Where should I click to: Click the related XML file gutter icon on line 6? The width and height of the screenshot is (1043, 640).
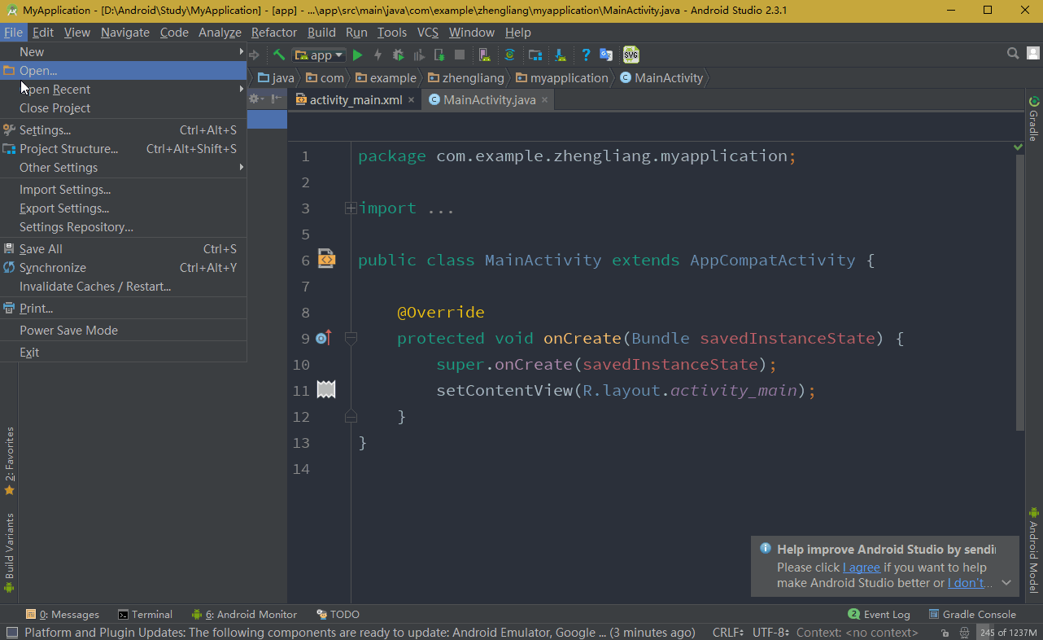[x=326, y=260]
